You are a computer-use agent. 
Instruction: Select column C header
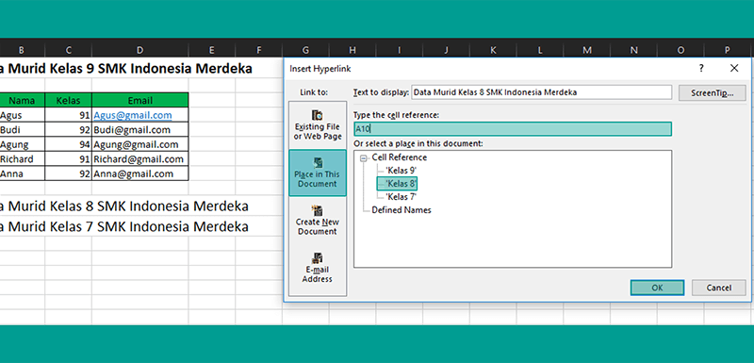coord(68,50)
